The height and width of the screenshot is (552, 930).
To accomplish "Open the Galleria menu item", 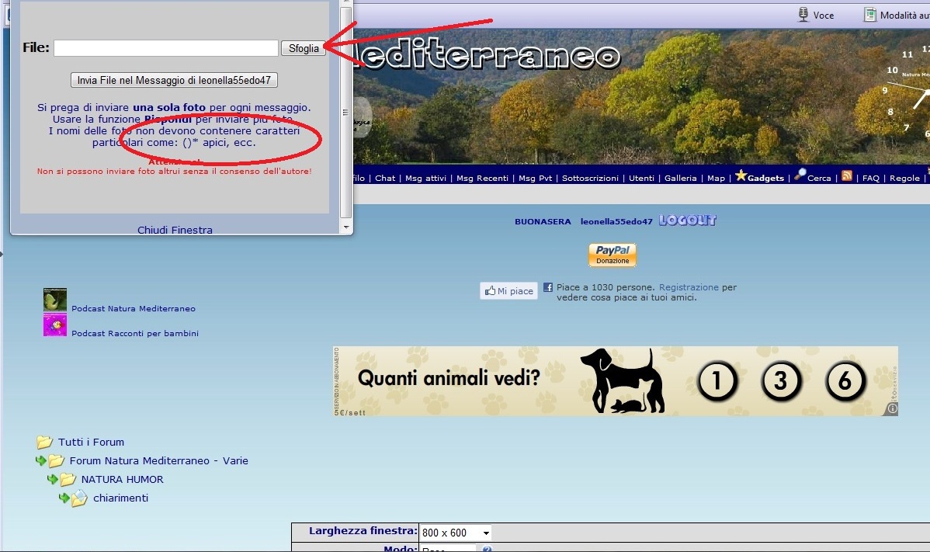I will 680,179.
